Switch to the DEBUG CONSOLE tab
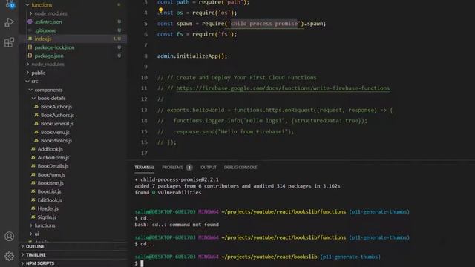The image size is (475, 267). [x=240, y=168]
